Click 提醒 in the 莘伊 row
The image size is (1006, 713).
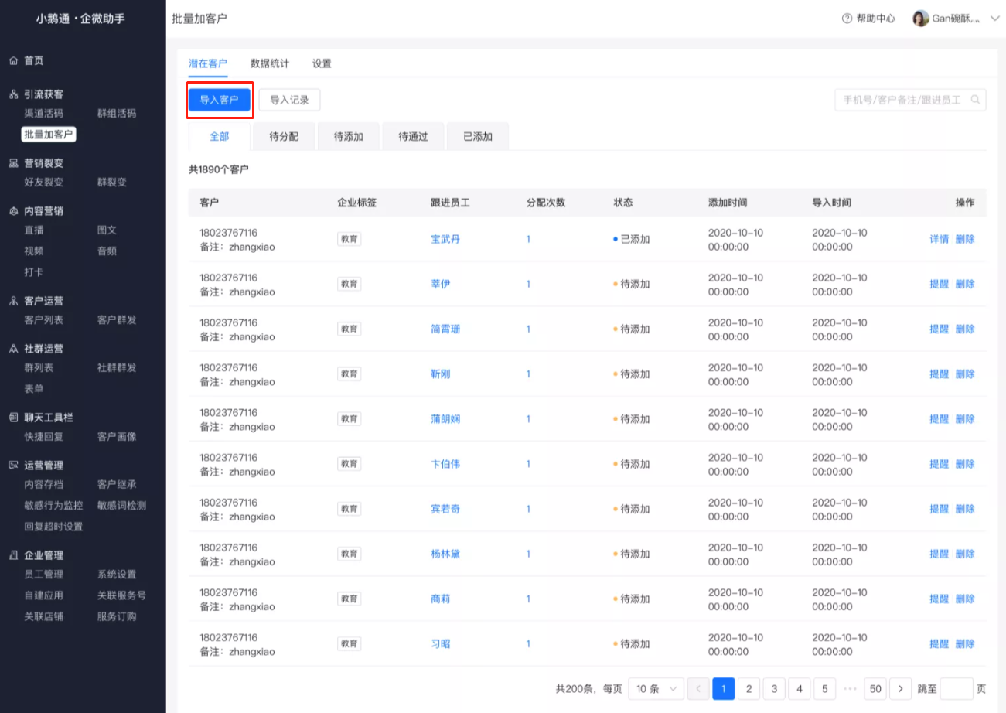(939, 285)
